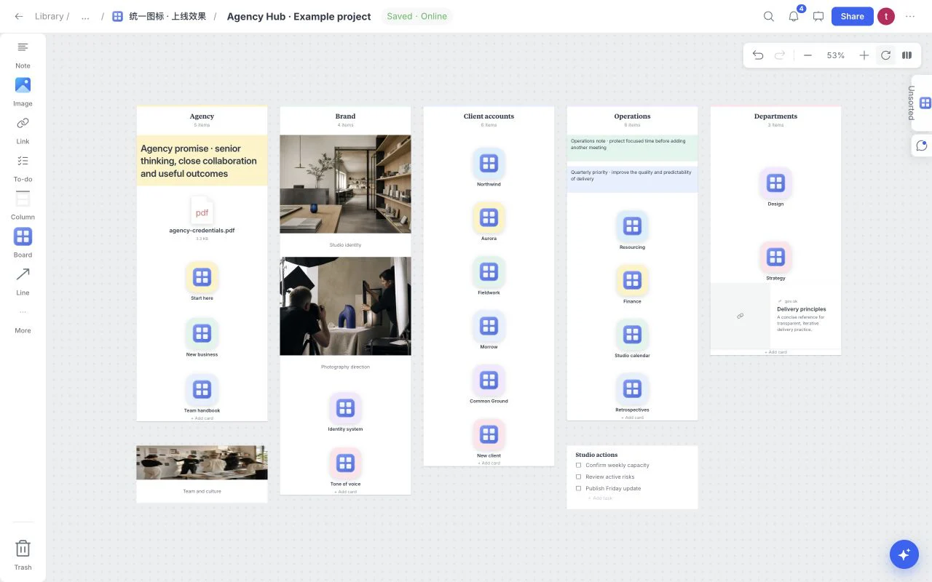Go back with the arrow icon
Image resolution: width=932 pixels, height=582 pixels.
pos(19,16)
